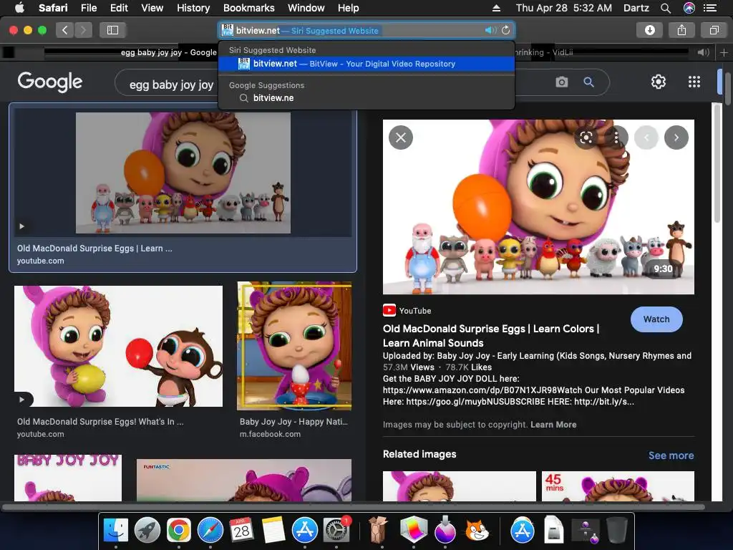Choose bitview.ne Google suggestion
Image resolution: width=733 pixels, height=550 pixels.
pyautogui.click(x=366, y=97)
